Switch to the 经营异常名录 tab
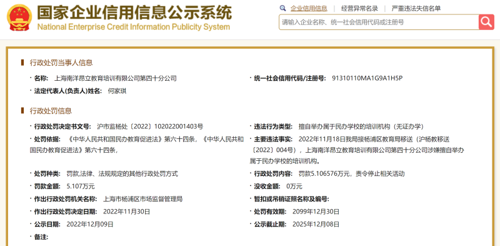Screen dimensions: 500x246 359,9
